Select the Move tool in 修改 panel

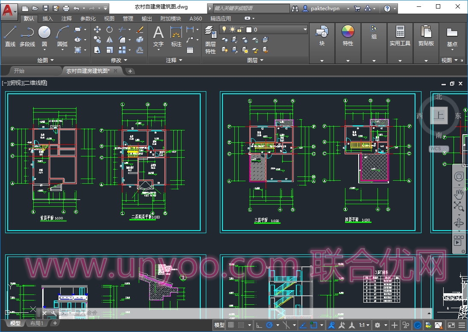pos(97,29)
